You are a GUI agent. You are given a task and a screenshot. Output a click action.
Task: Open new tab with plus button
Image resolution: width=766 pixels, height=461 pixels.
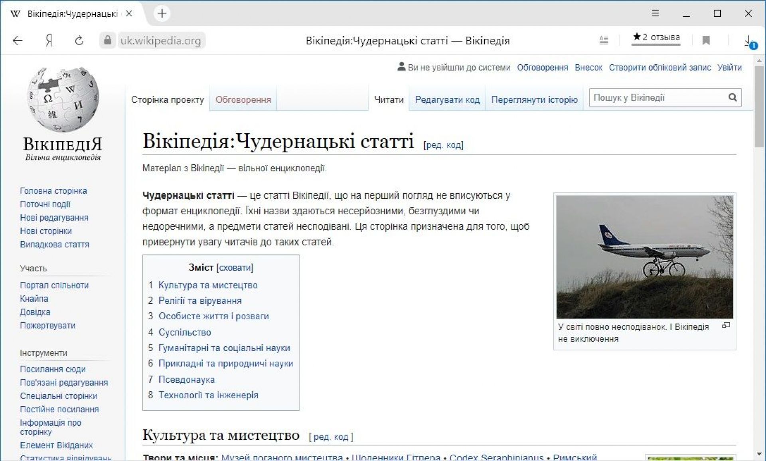162,14
